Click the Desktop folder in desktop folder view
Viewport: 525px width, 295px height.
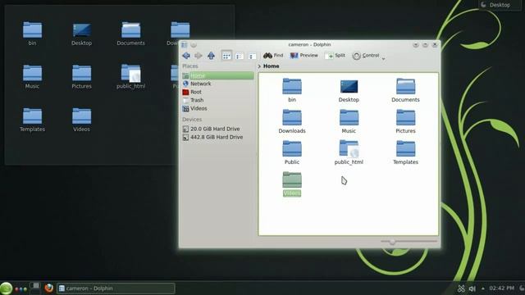click(x=81, y=34)
